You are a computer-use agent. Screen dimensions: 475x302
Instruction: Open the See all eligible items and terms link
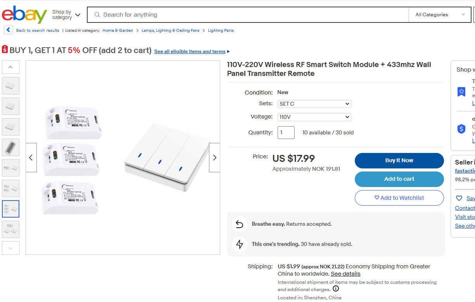point(190,51)
